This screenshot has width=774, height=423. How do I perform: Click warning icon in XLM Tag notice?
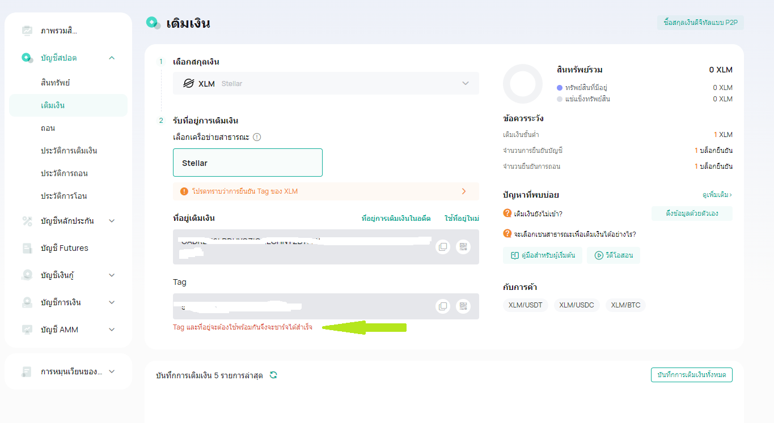pos(184,191)
